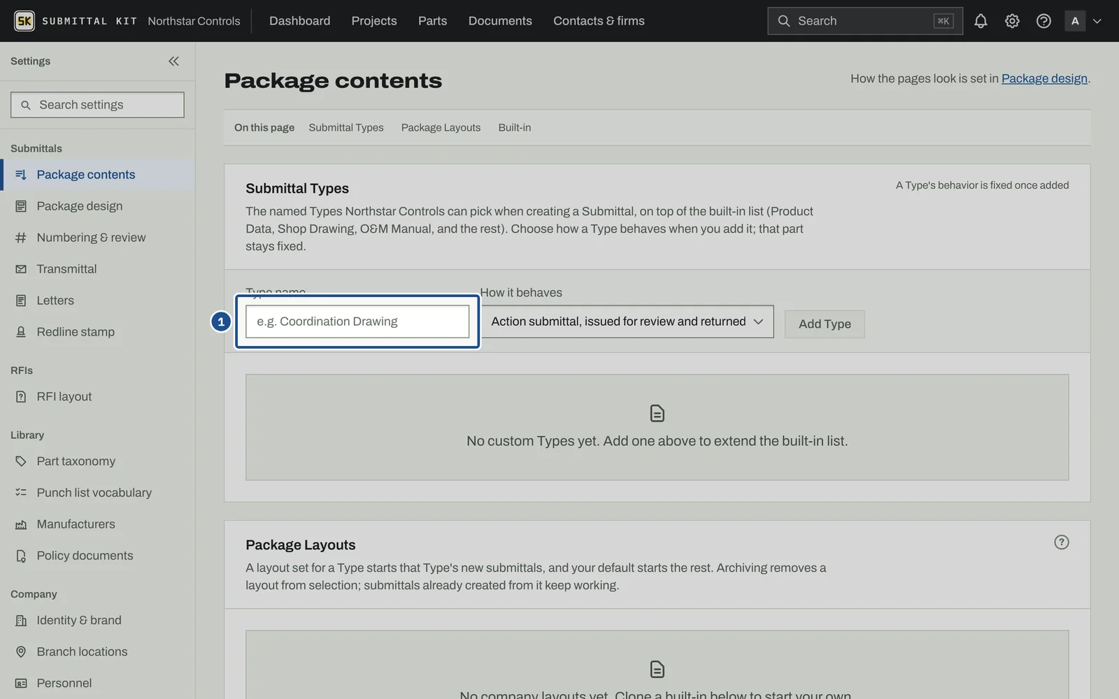Click the Part taxonomy tag icon

[21, 461]
